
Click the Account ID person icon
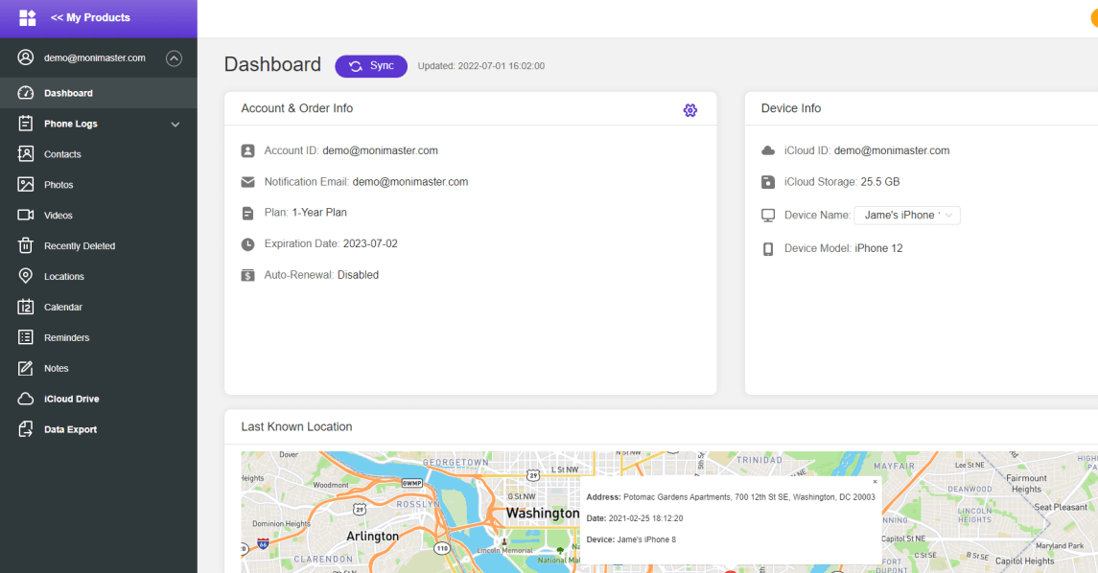[x=248, y=150]
